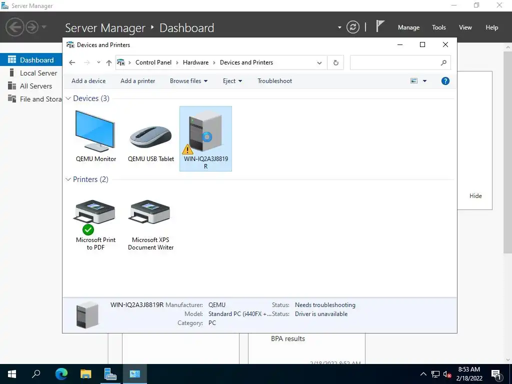512x384 pixels.
Task: Open the Eject dropdown menu
Action: pyautogui.click(x=232, y=81)
